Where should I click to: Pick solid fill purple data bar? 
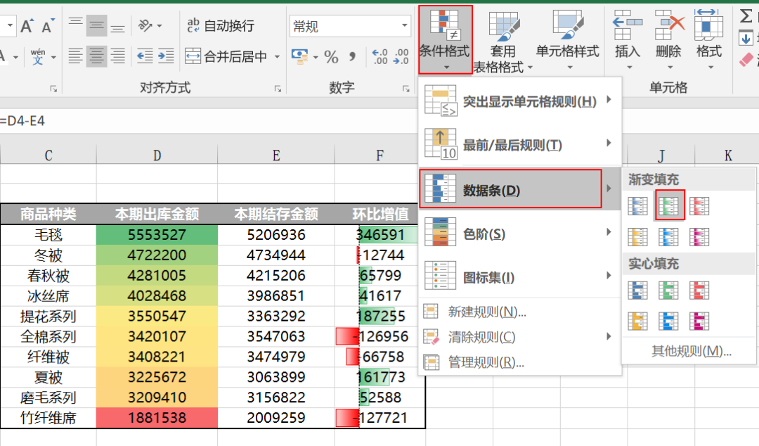coord(699,321)
